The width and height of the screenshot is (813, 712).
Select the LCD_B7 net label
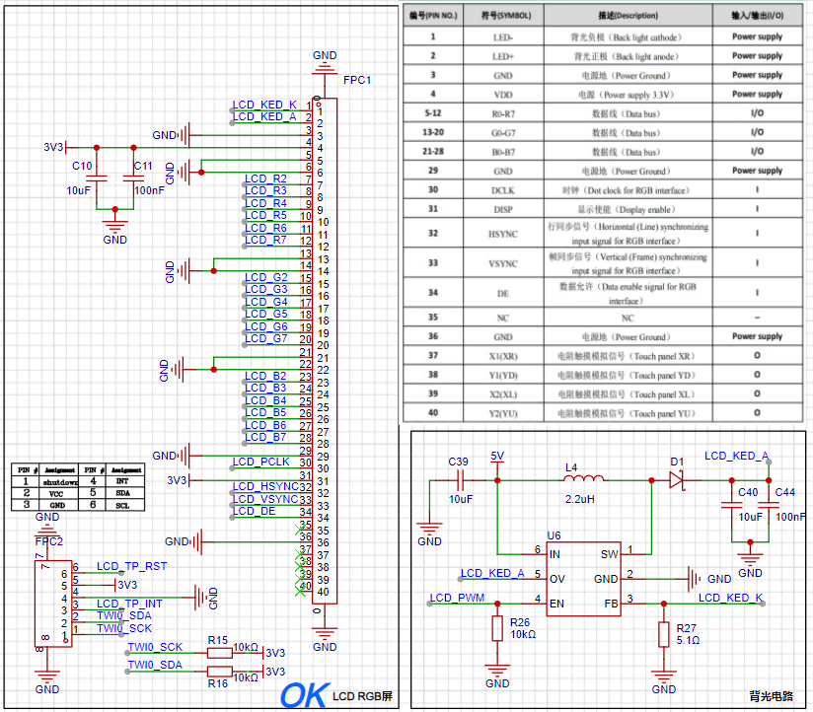(265, 437)
